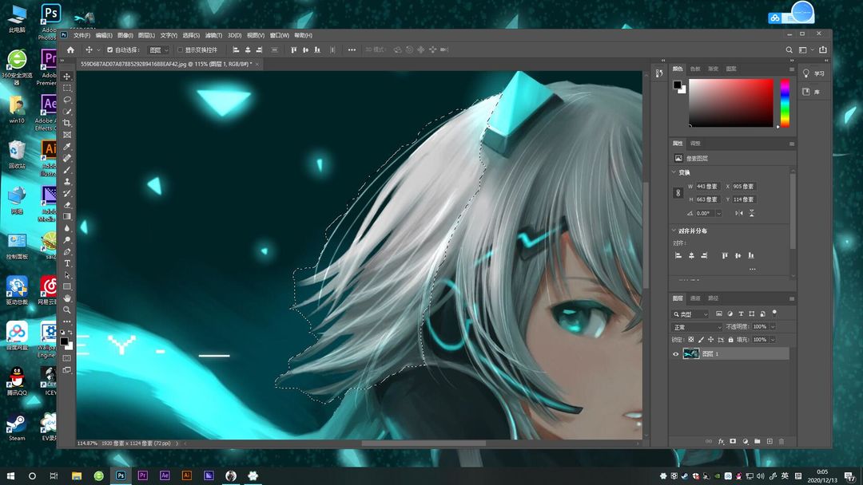Select the Horizontal Type tool
Screen dimensions: 863x485
[x=67, y=263]
